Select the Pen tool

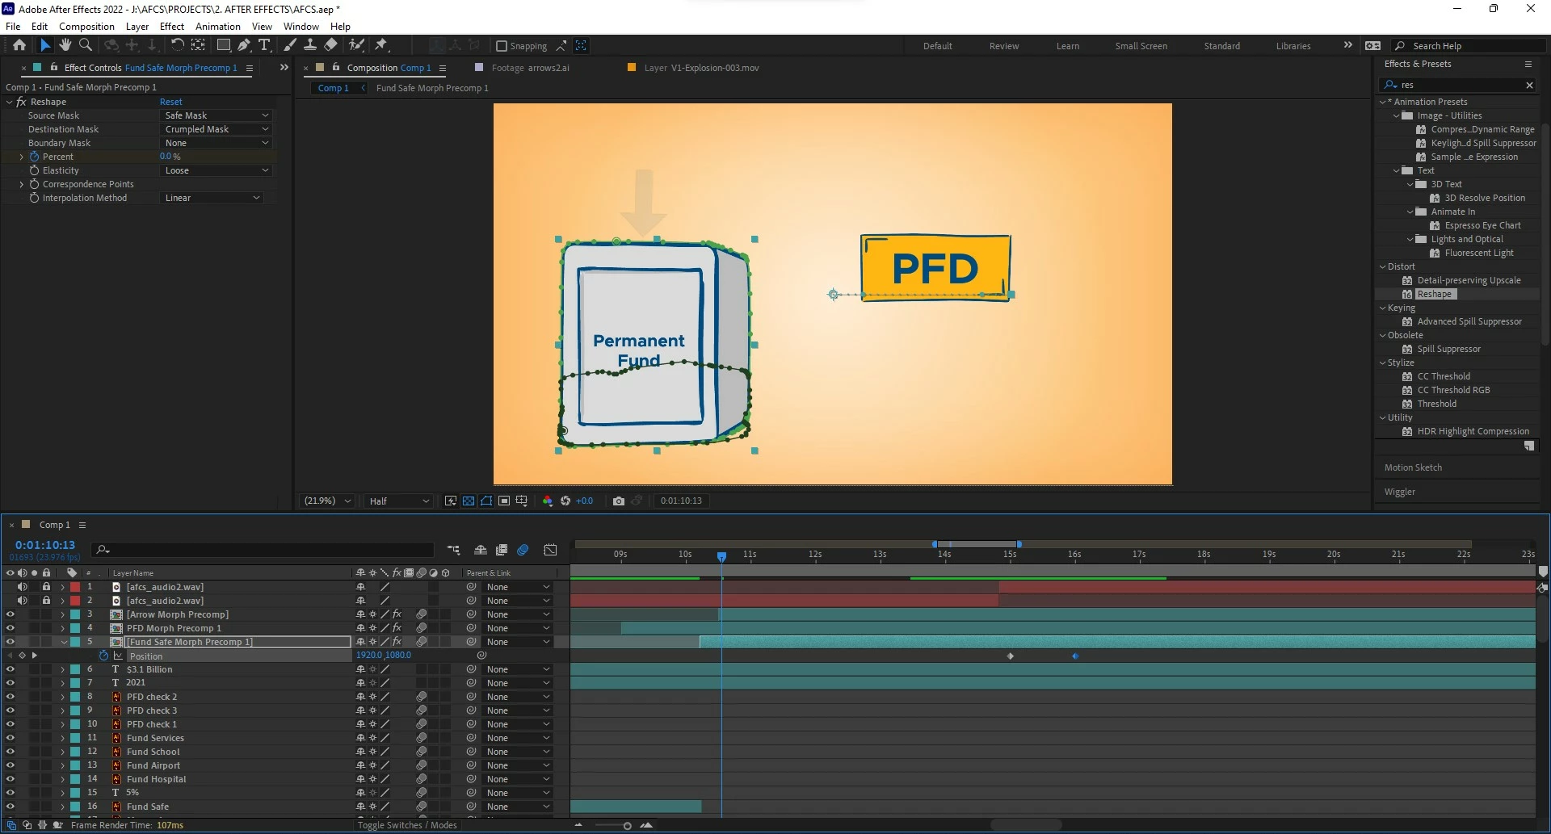tap(244, 45)
